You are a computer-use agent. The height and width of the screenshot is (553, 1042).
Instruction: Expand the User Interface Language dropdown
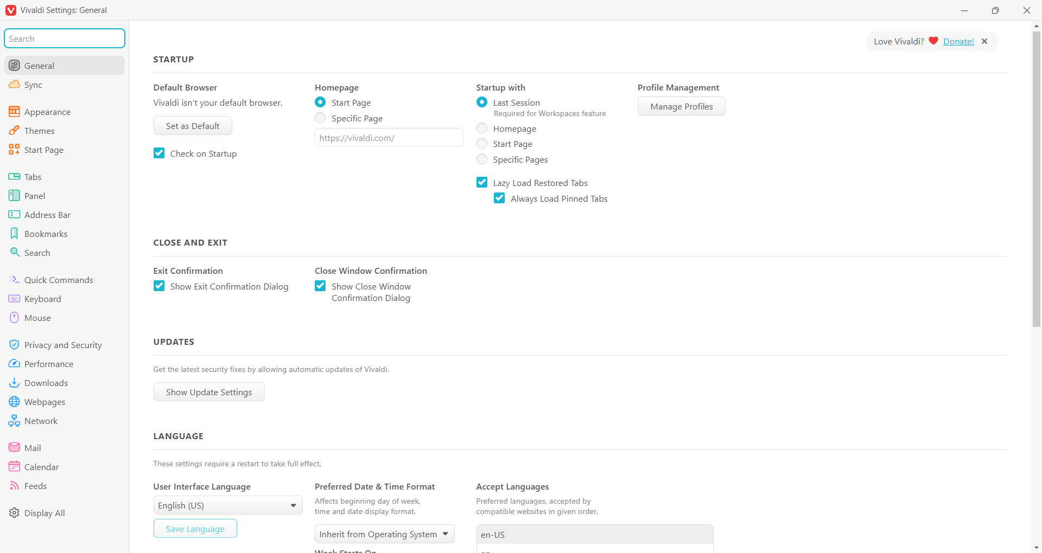pos(227,505)
